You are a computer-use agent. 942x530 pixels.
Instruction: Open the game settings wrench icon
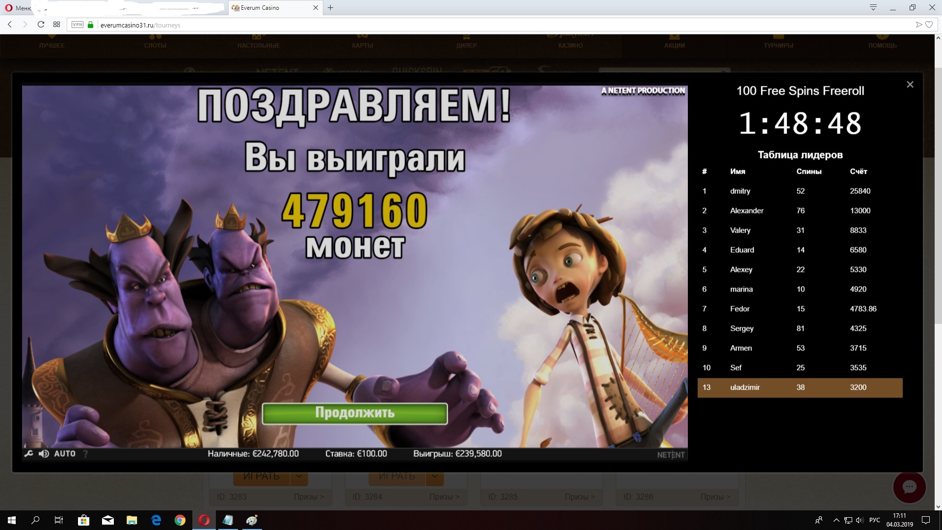click(28, 454)
